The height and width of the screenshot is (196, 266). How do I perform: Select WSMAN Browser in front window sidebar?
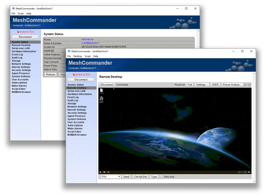point(77,135)
